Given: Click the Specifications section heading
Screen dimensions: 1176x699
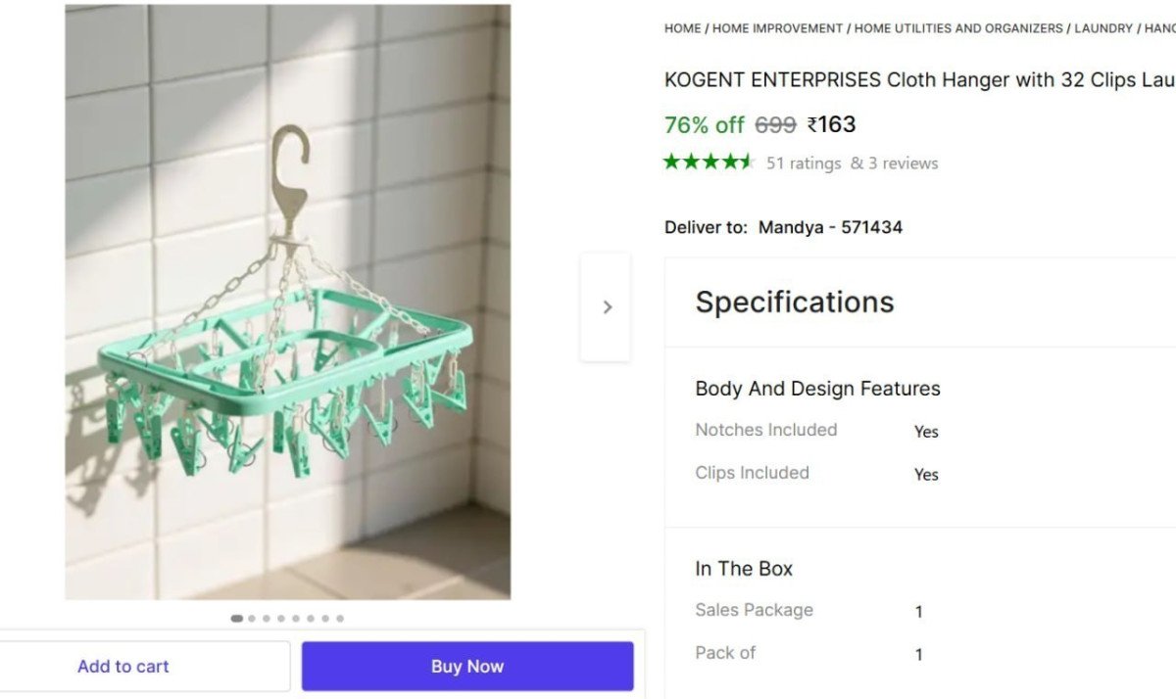Looking at the screenshot, I should point(795,302).
